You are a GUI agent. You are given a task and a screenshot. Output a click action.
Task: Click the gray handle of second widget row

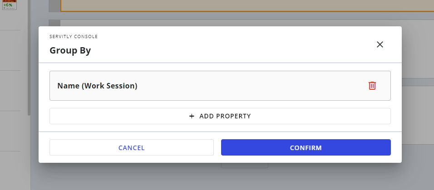54,23
